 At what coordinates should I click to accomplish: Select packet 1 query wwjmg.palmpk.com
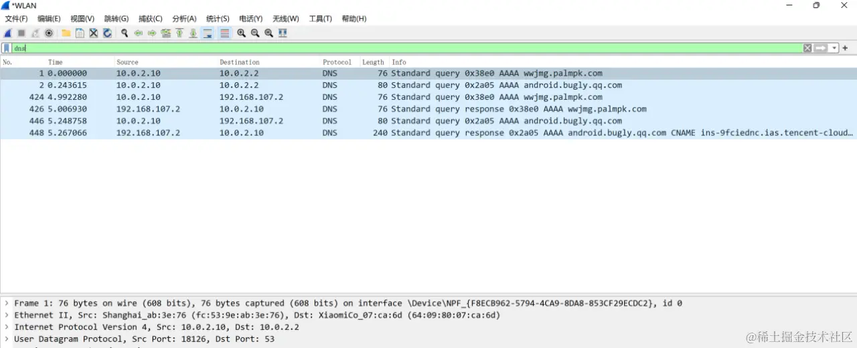pos(428,74)
